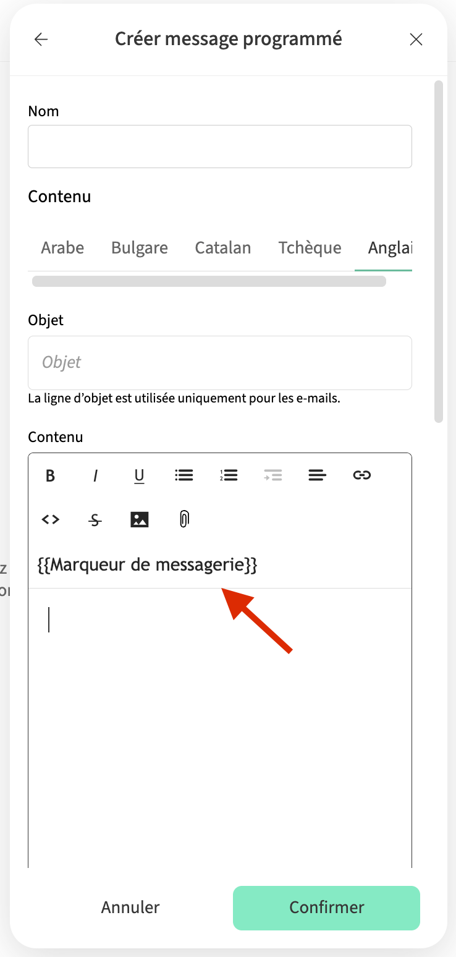Insert a hyperlink
This screenshot has width=456, height=957.
pyautogui.click(x=362, y=475)
